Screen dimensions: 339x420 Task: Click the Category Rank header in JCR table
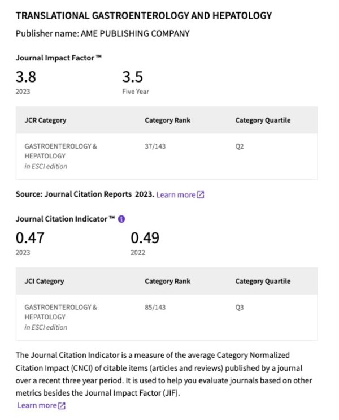click(x=168, y=120)
